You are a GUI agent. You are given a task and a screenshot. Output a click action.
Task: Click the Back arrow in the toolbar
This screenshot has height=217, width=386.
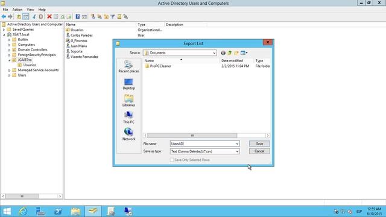click(4, 16)
